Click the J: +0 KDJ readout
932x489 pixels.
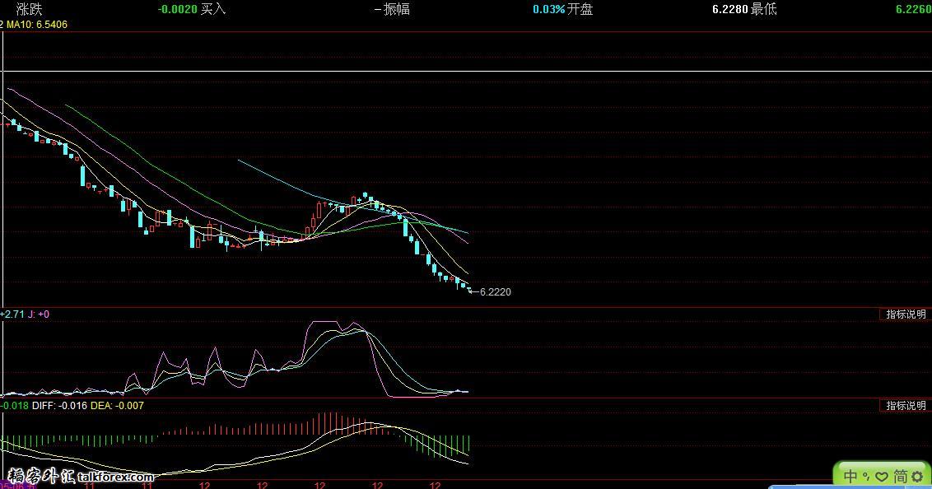pos(39,314)
